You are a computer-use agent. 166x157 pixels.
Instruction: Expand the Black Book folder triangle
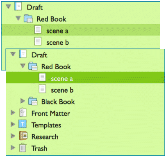click(x=23, y=101)
